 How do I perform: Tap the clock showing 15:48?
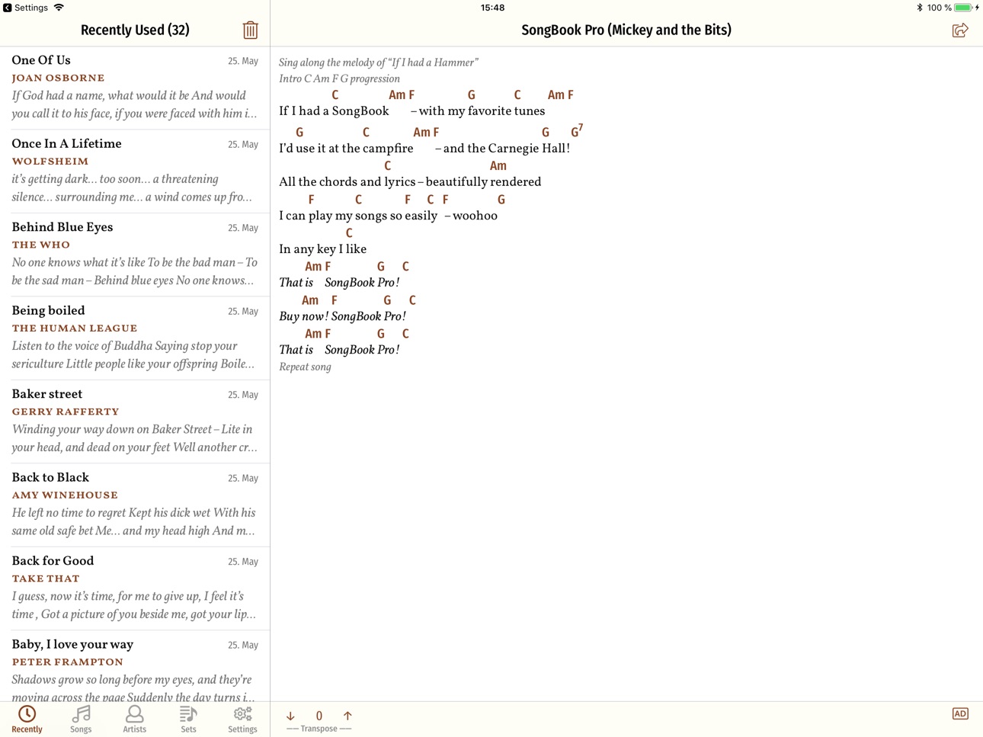[492, 8]
